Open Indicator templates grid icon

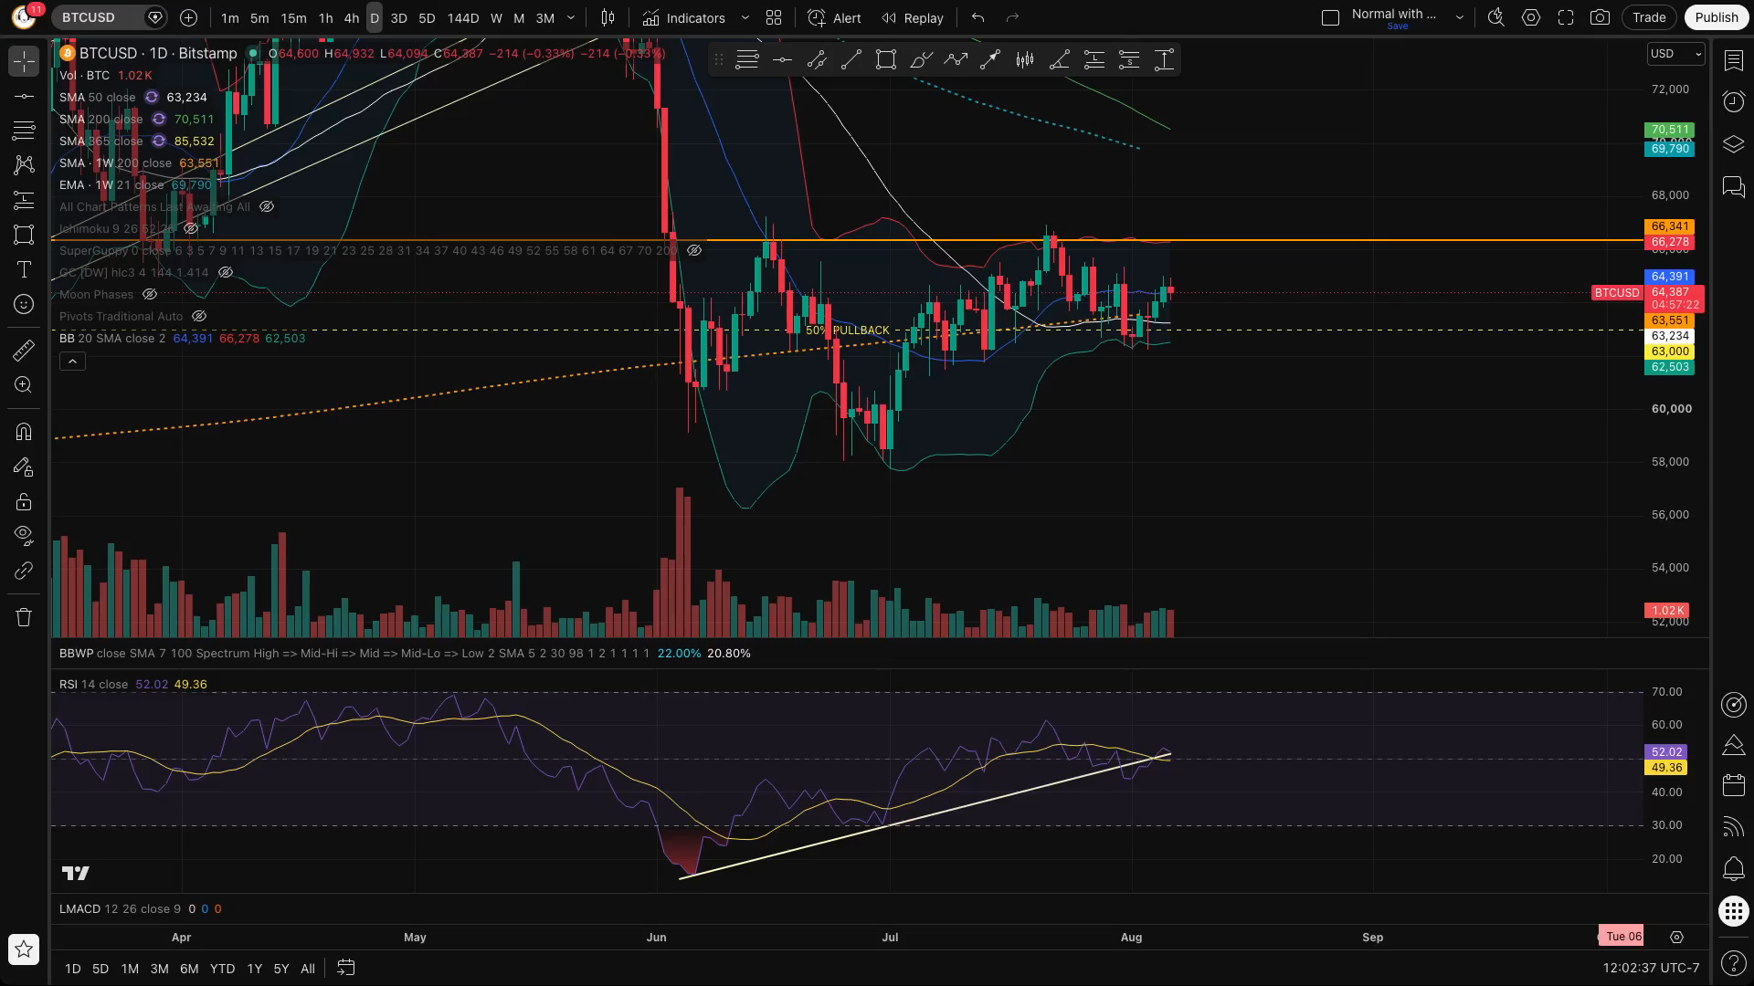tap(774, 17)
